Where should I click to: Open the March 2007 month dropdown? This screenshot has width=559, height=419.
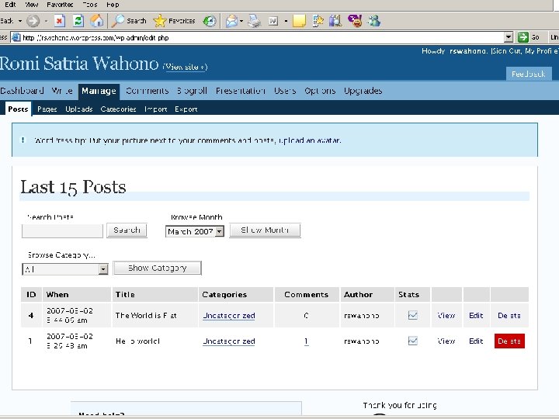click(x=220, y=231)
